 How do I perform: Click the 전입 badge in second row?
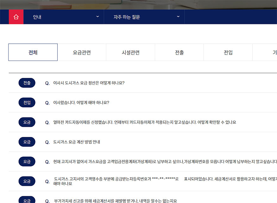coord(27,103)
